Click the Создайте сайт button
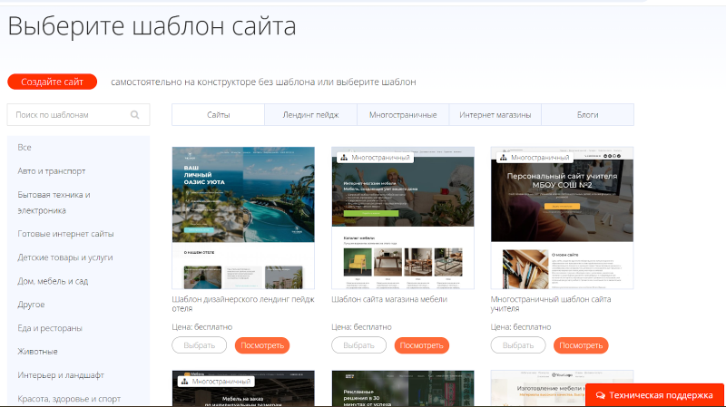 [x=53, y=82]
